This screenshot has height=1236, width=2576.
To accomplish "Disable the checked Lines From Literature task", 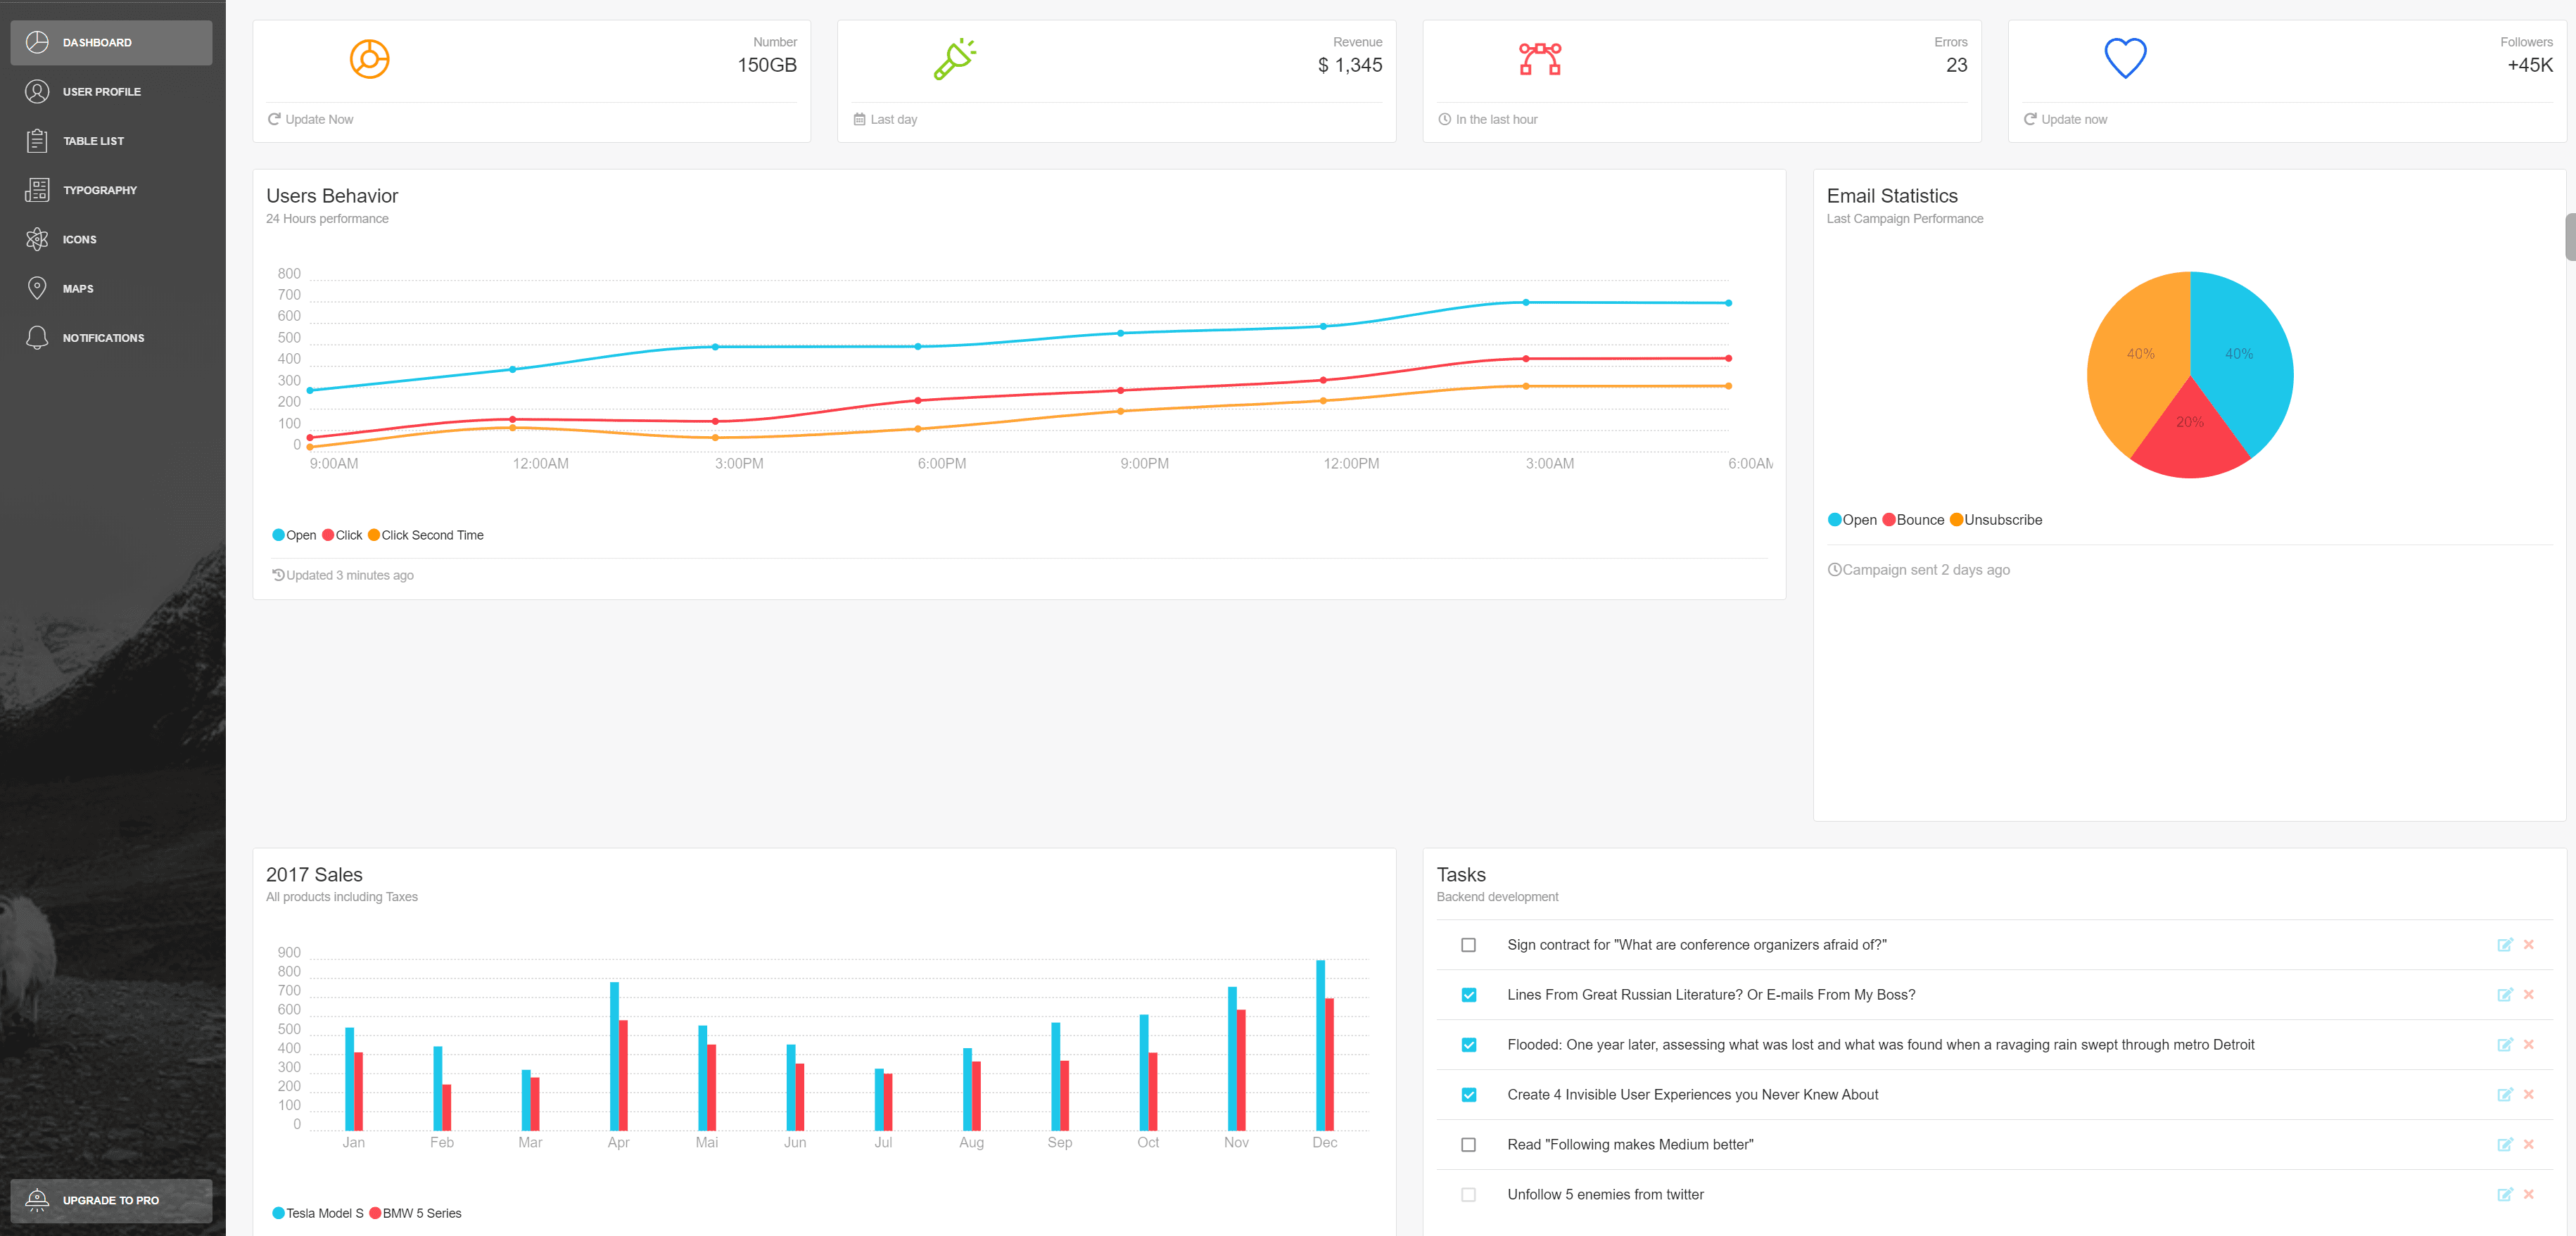I will (x=1468, y=995).
